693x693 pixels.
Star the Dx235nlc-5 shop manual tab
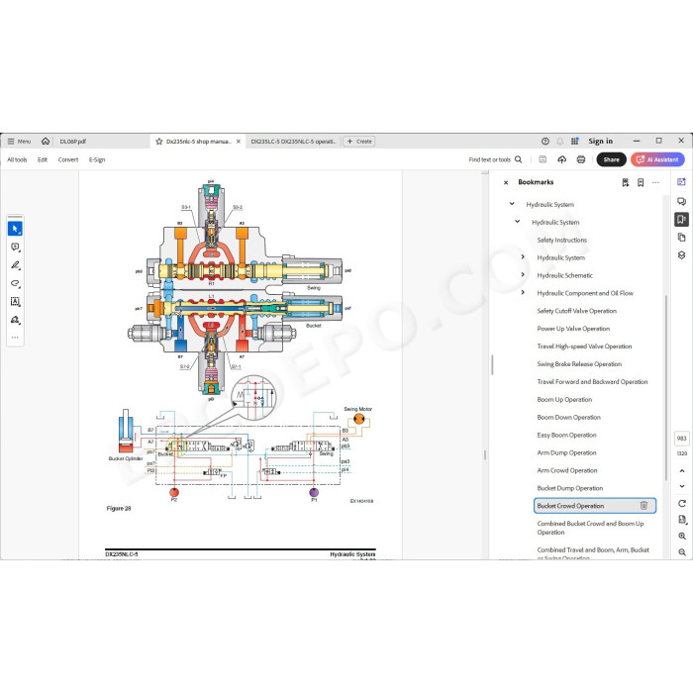[159, 142]
